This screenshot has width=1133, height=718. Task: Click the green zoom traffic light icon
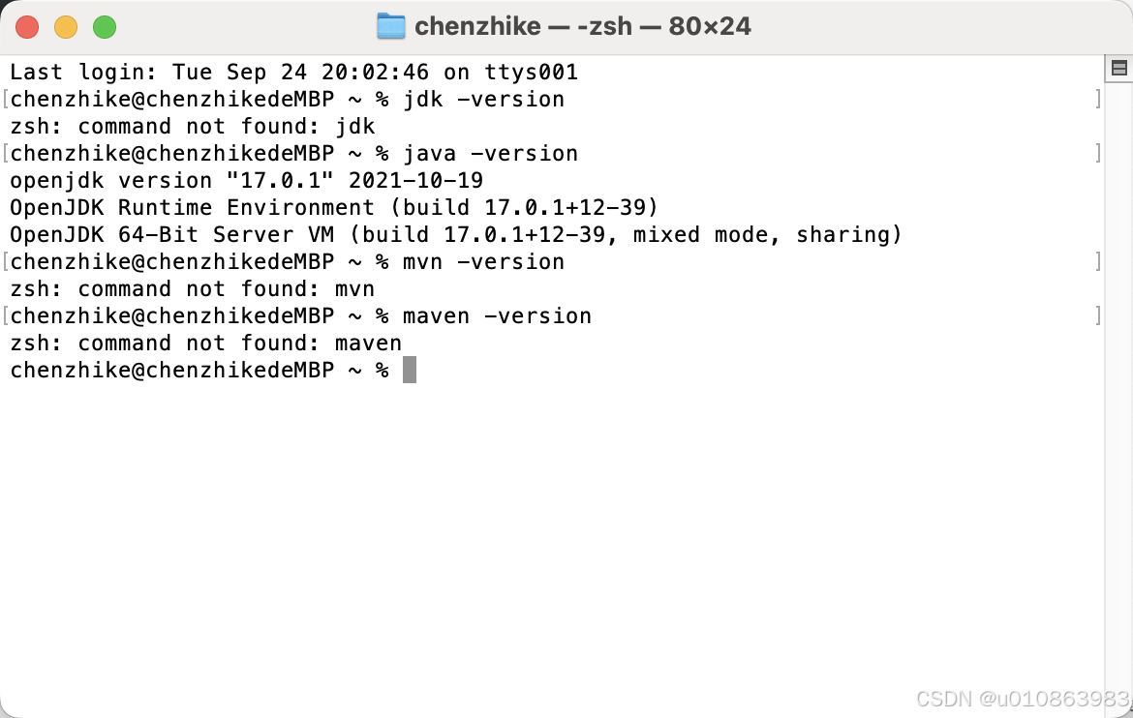pos(105,27)
